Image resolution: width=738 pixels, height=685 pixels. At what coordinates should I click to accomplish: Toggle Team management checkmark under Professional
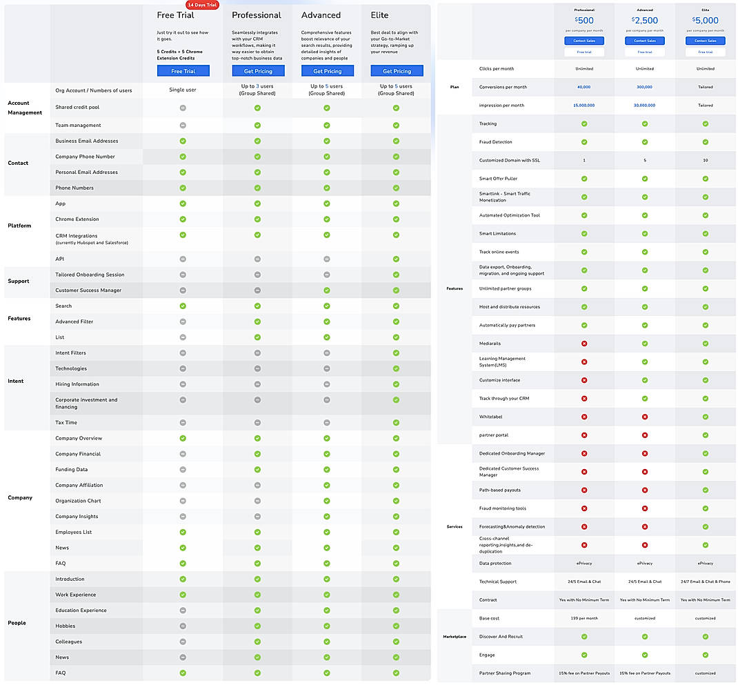point(257,125)
